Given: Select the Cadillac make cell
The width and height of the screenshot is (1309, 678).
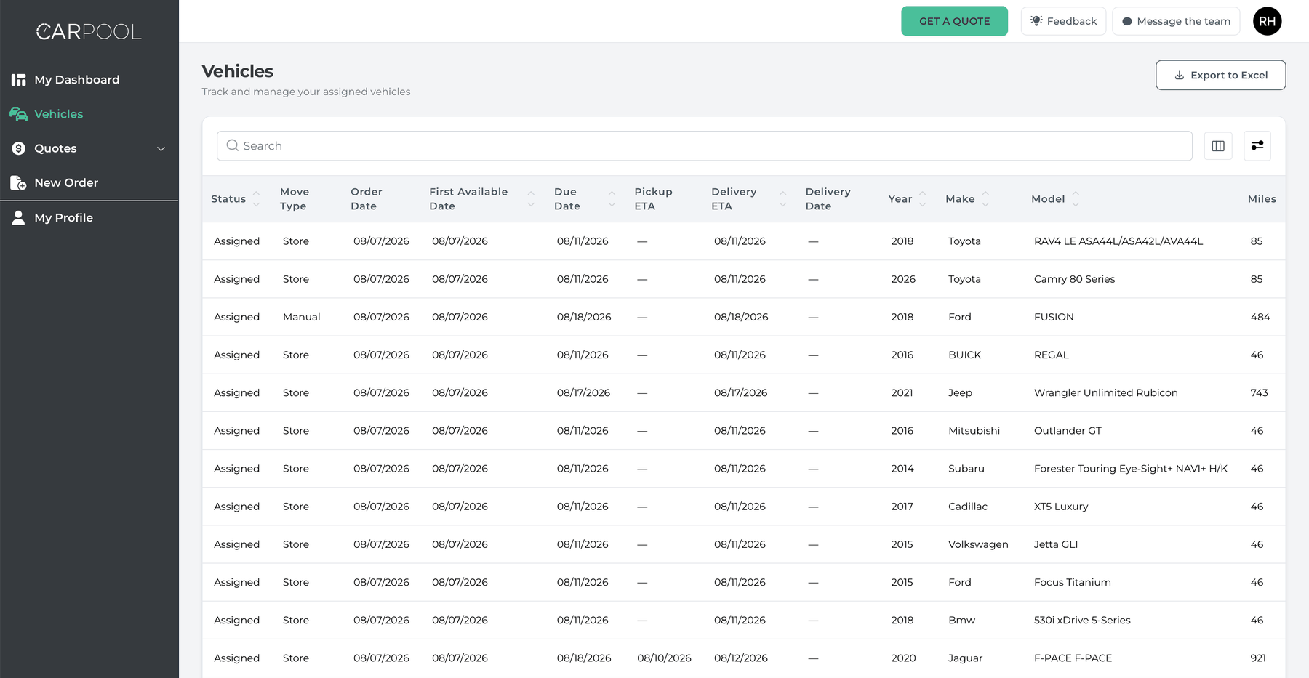Looking at the screenshot, I should [x=967, y=507].
